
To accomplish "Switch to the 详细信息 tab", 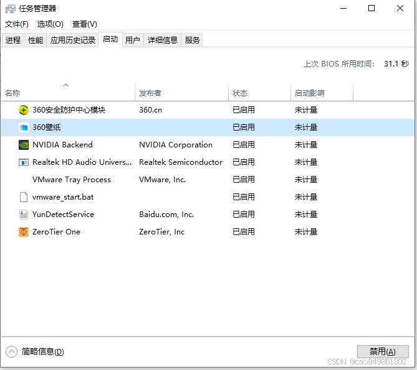I will coord(163,40).
